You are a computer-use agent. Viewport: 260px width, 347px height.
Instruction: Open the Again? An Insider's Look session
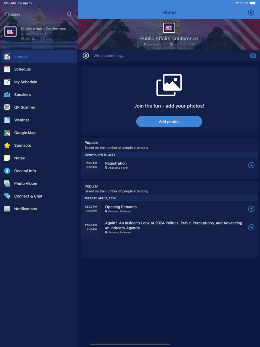[169, 227]
